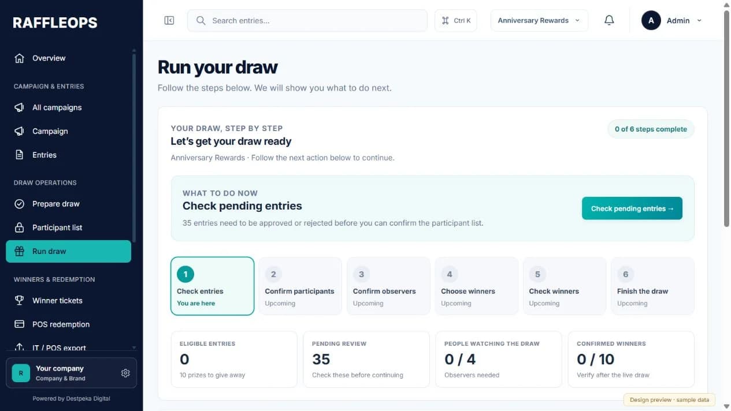The width and height of the screenshot is (731, 411).
Task: Click Check these before continuing text
Action: [358, 375]
